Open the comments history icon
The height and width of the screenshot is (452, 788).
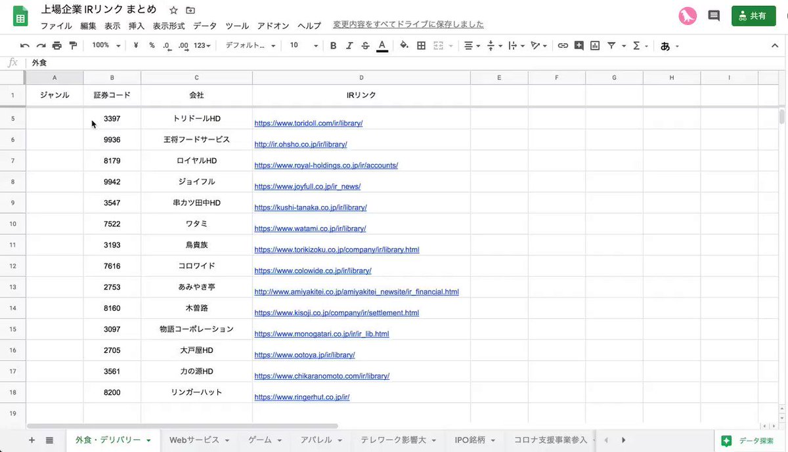[714, 16]
